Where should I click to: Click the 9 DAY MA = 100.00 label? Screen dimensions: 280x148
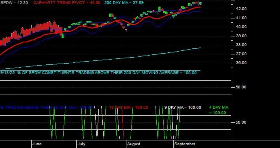pos(182,108)
